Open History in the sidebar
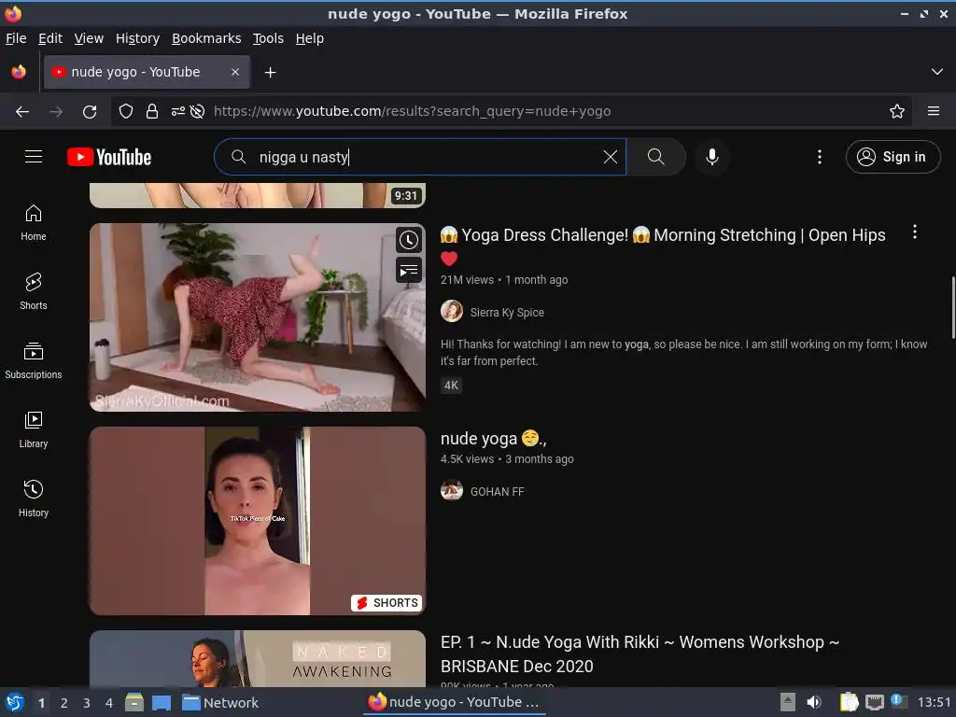The height and width of the screenshot is (717, 956). tap(34, 499)
